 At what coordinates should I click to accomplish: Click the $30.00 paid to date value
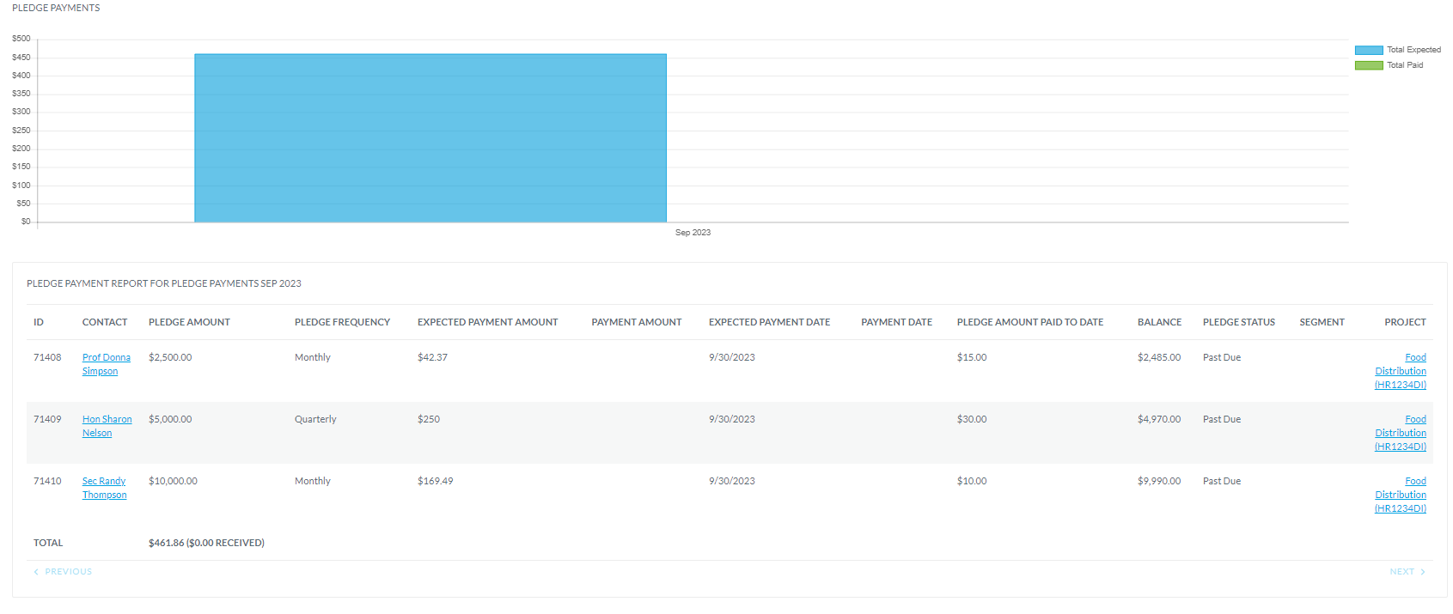[972, 419]
